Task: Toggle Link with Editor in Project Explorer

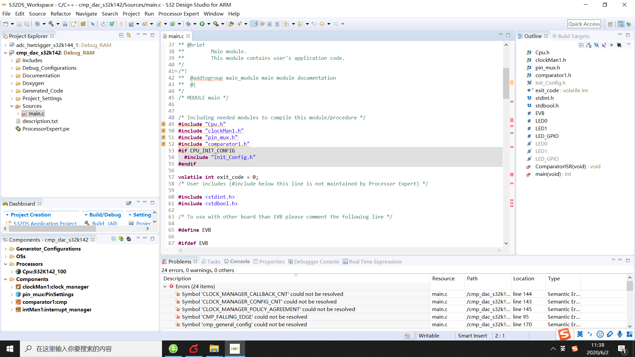Action: click(129, 35)
